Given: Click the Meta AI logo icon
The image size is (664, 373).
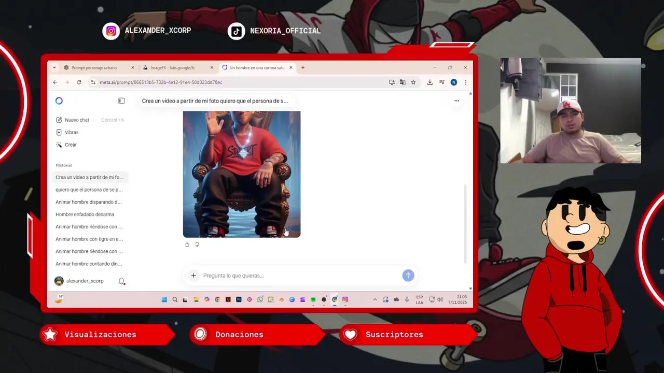Looking at the screenshot, I should tap(59, 101).
